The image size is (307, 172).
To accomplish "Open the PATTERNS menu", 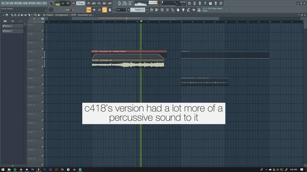I will pyautogui.click(x=18, y=3).
